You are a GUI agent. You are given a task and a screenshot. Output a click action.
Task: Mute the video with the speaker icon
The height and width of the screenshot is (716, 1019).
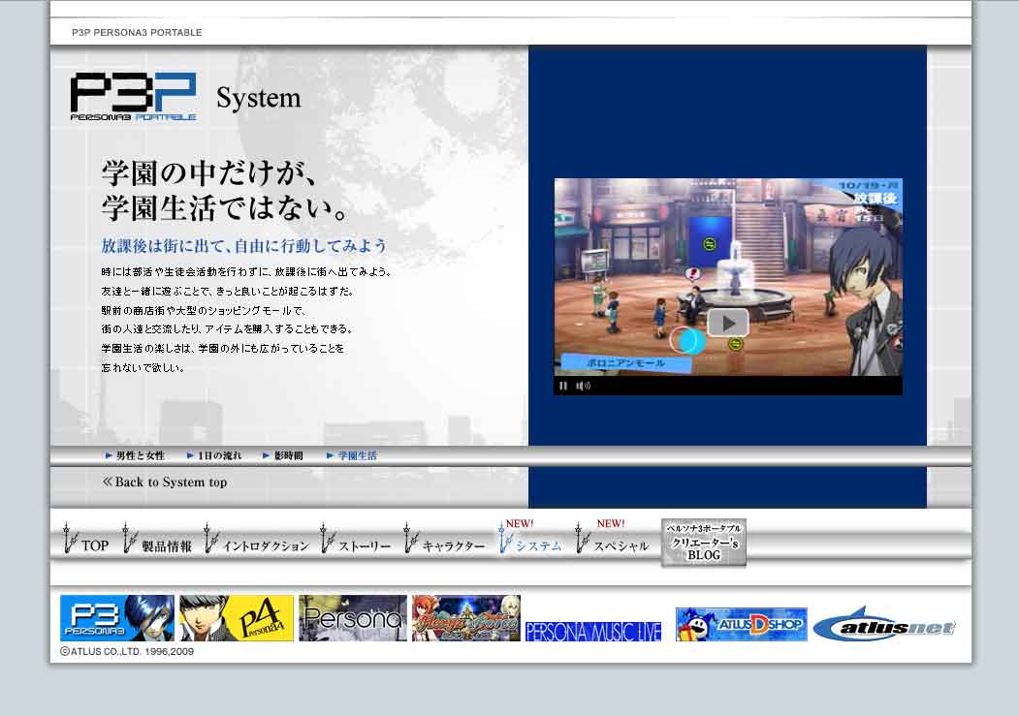(583, 386)
